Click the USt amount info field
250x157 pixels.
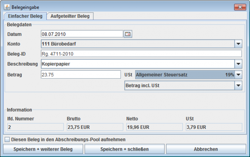(x=214, y=127)
